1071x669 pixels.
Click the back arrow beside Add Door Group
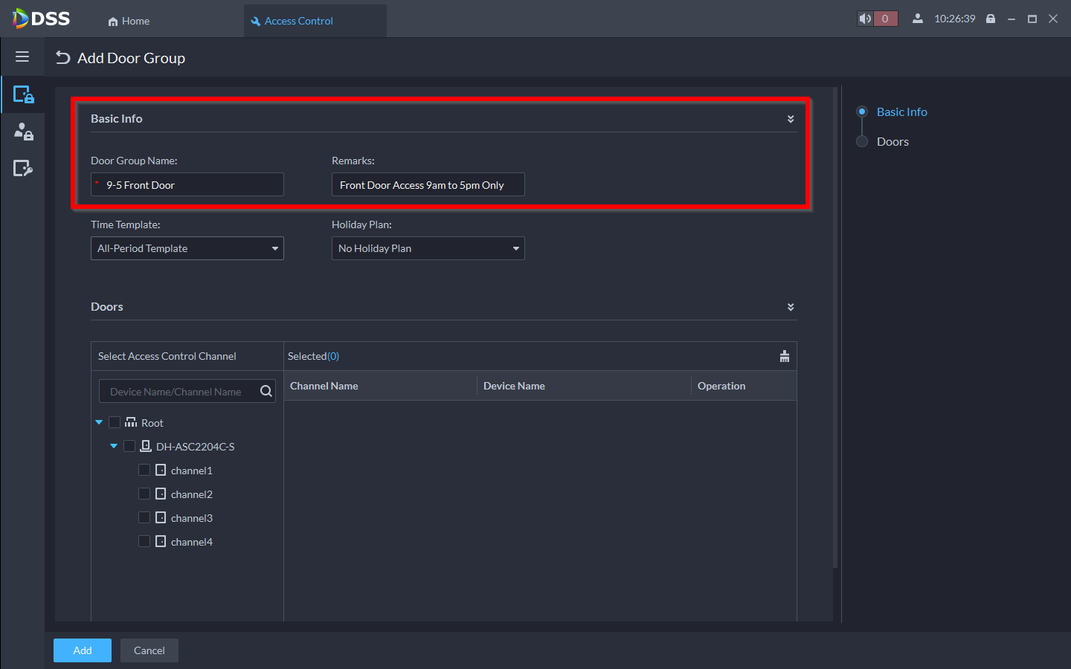coord(63,58)
